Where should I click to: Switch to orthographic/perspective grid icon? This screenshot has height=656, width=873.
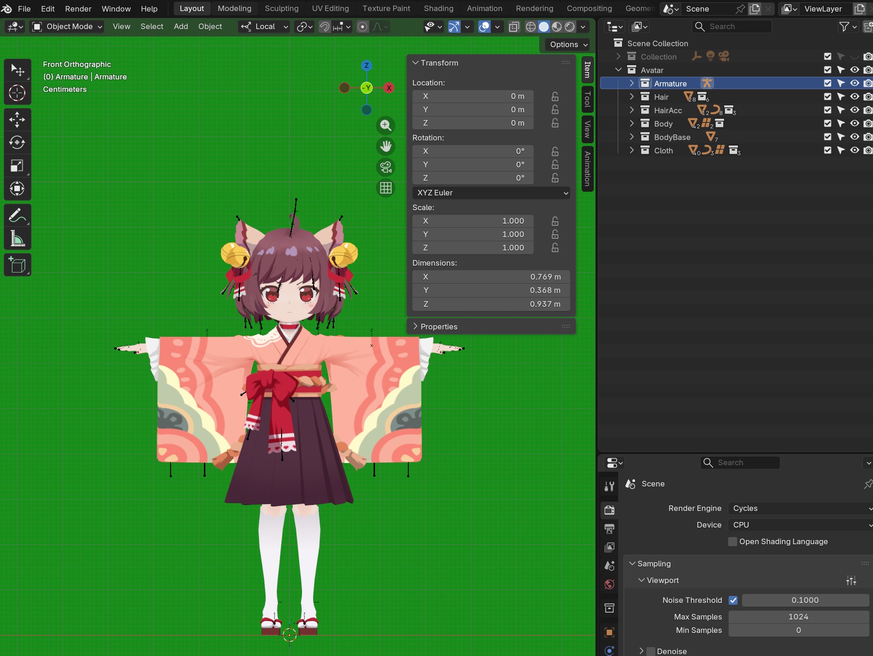pos(386,188)
